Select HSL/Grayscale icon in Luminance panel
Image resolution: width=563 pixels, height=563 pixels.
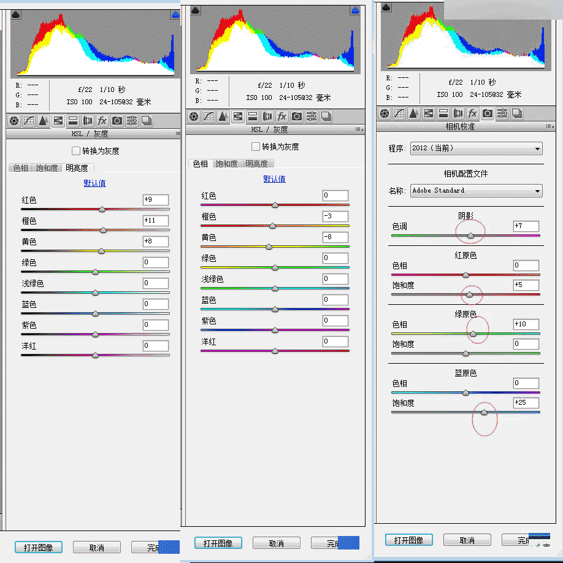click(58, 121)
